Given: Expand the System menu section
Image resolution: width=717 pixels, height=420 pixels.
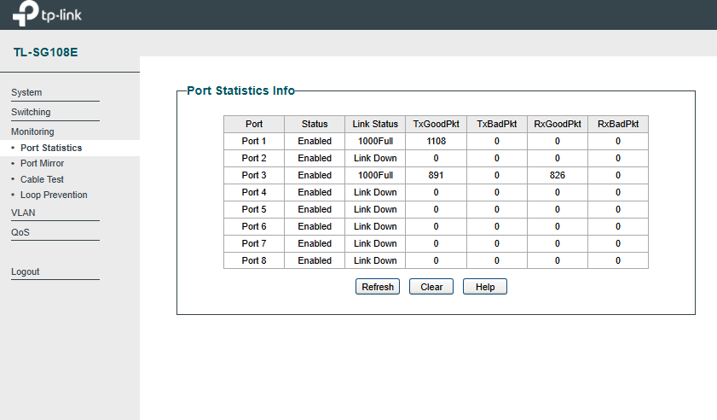Looking at the screenshot, I should tap(26, 92).
